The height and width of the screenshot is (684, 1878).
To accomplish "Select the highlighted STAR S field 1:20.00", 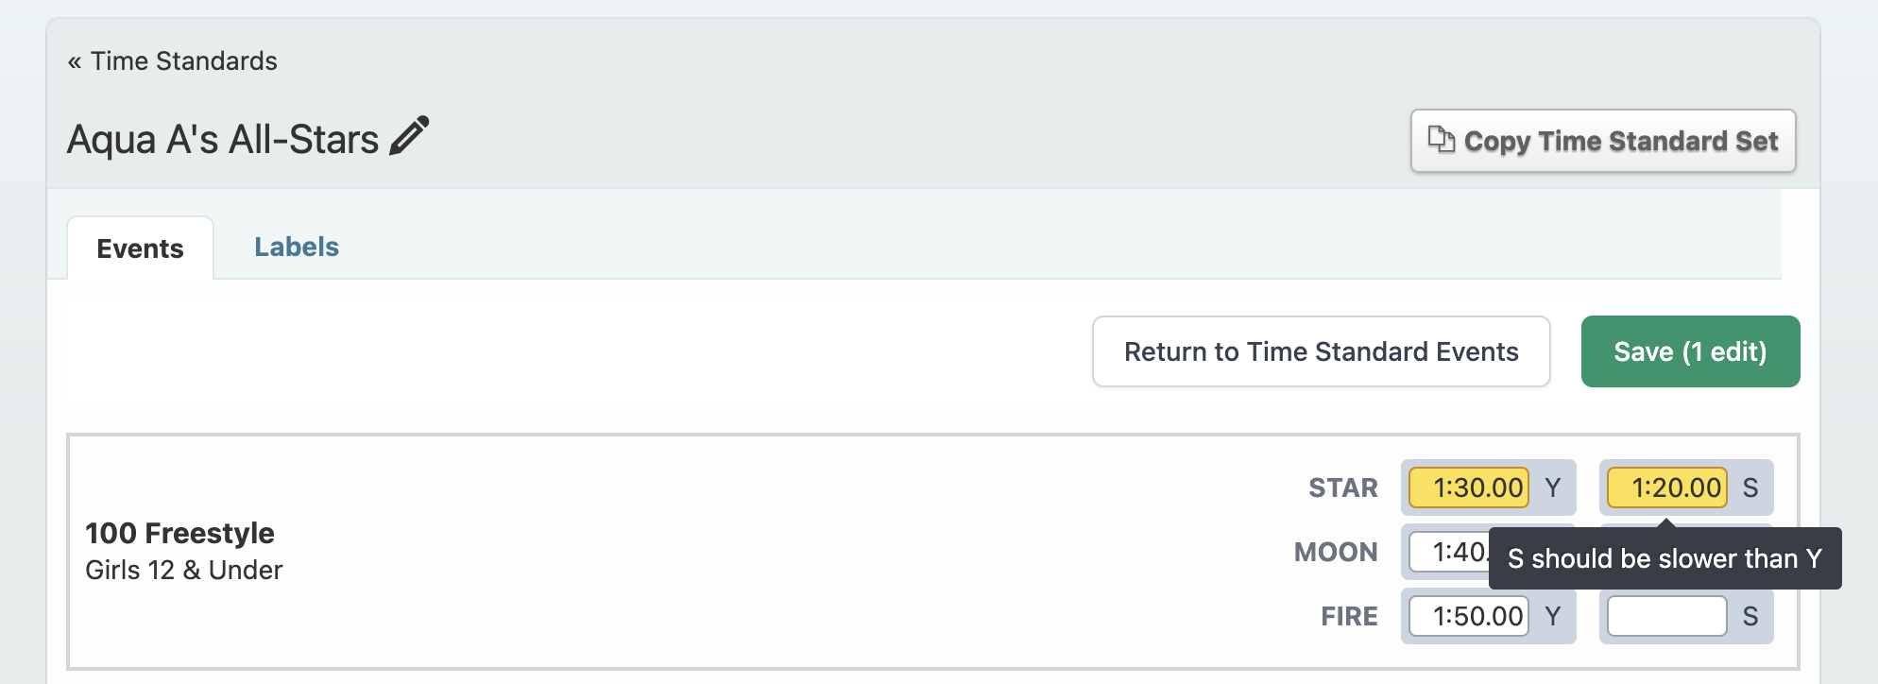I will coord(1667,487).
